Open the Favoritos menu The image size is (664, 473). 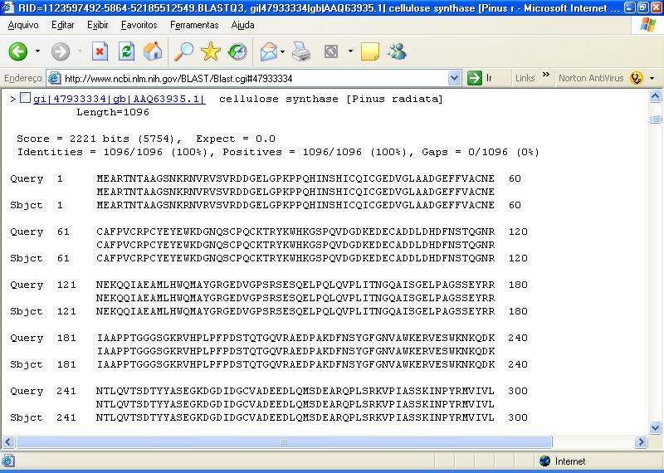(x=139, y=25)
